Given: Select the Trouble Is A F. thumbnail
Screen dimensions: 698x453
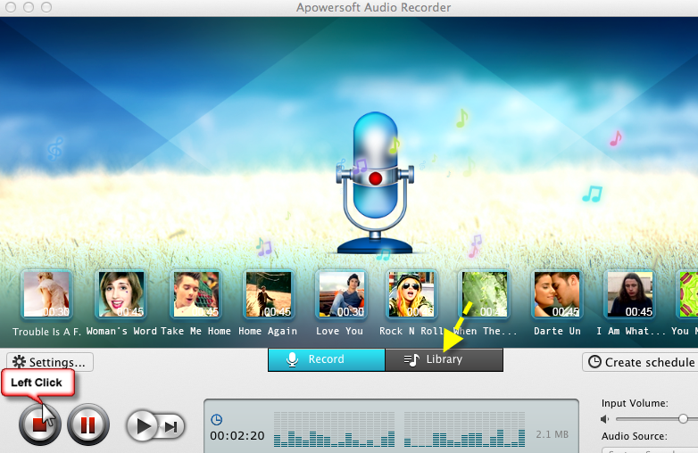Looking at the screenshot, I should [46, 295].
